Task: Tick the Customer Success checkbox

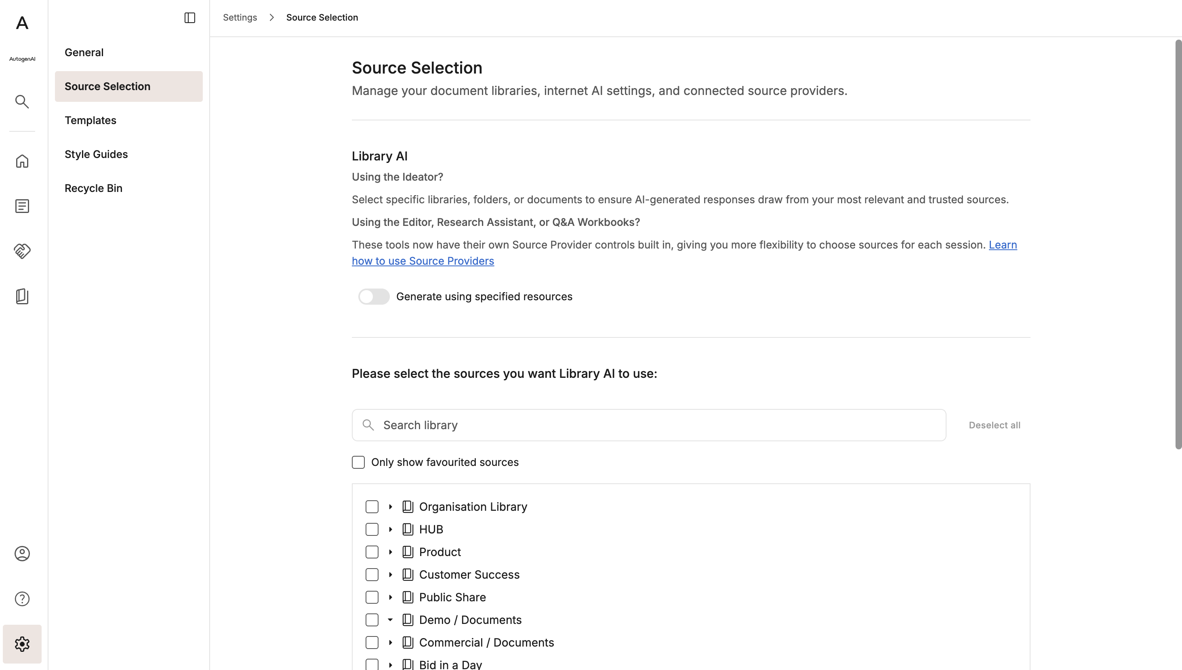Action: pos(372,574)
